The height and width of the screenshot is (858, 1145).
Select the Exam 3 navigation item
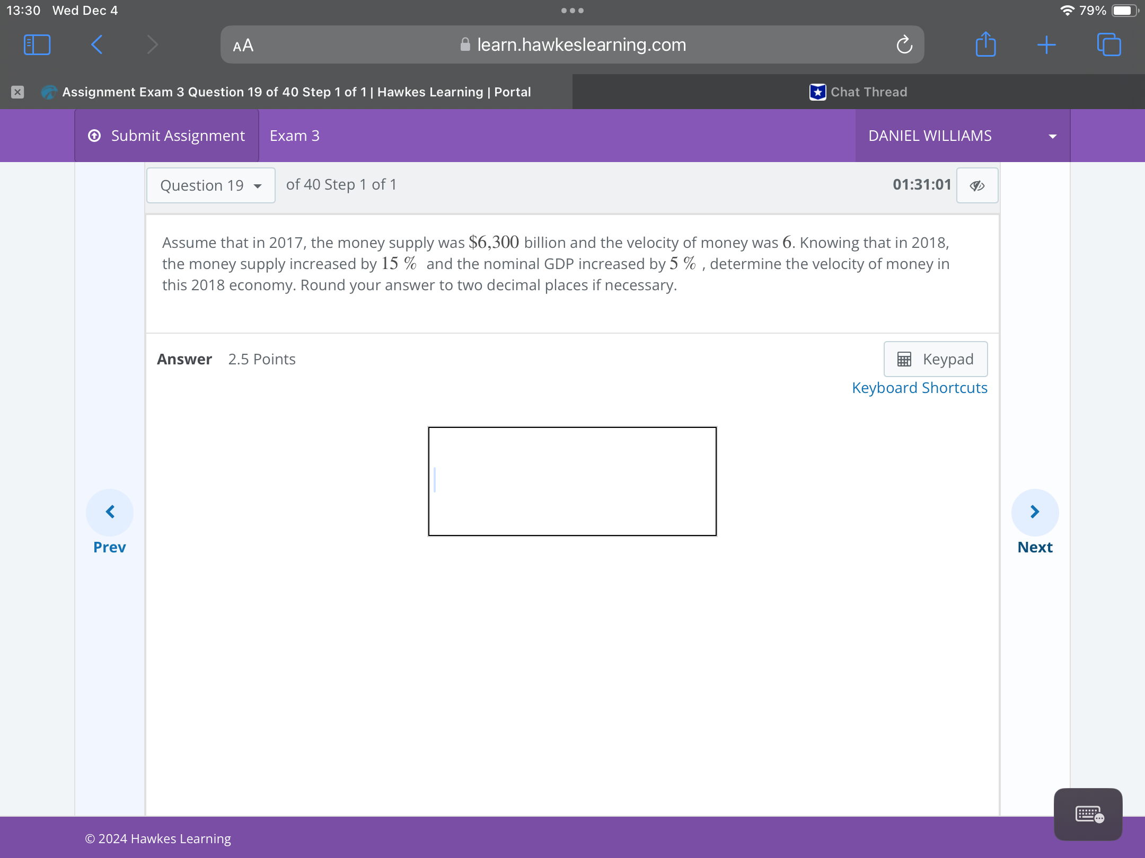click(x=294, y=136)
